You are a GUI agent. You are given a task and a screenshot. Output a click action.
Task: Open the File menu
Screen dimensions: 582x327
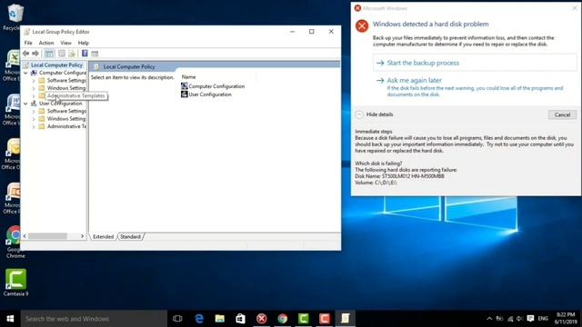(x=28, y=43)
